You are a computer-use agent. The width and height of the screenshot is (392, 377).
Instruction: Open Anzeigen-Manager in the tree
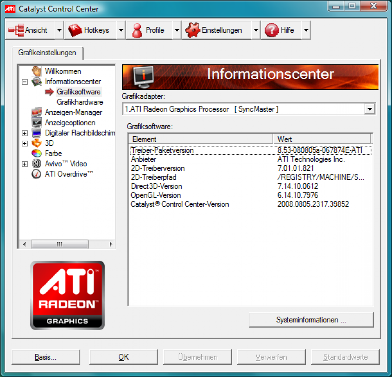74,112
